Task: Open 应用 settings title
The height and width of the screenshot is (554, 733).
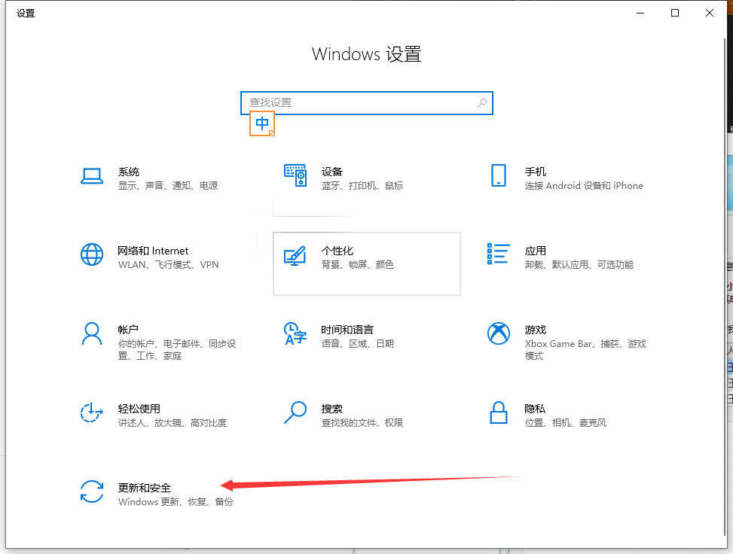Action: pos(536,251)
